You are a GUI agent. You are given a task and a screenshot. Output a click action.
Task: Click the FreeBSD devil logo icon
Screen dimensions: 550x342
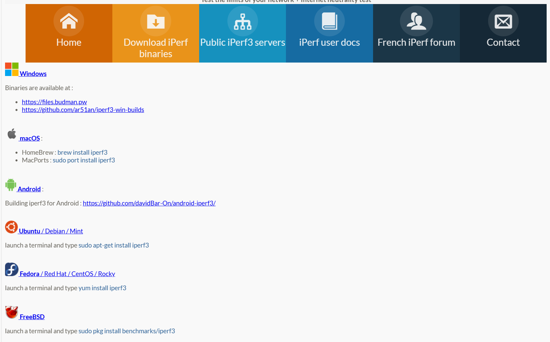pos(12,312)
